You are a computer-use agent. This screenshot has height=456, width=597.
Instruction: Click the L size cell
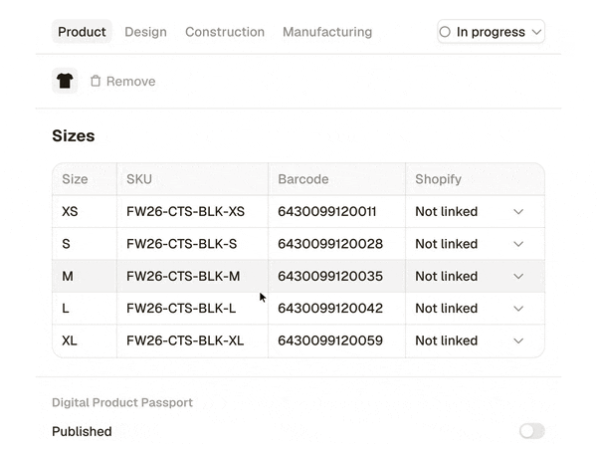click(85, 309)
